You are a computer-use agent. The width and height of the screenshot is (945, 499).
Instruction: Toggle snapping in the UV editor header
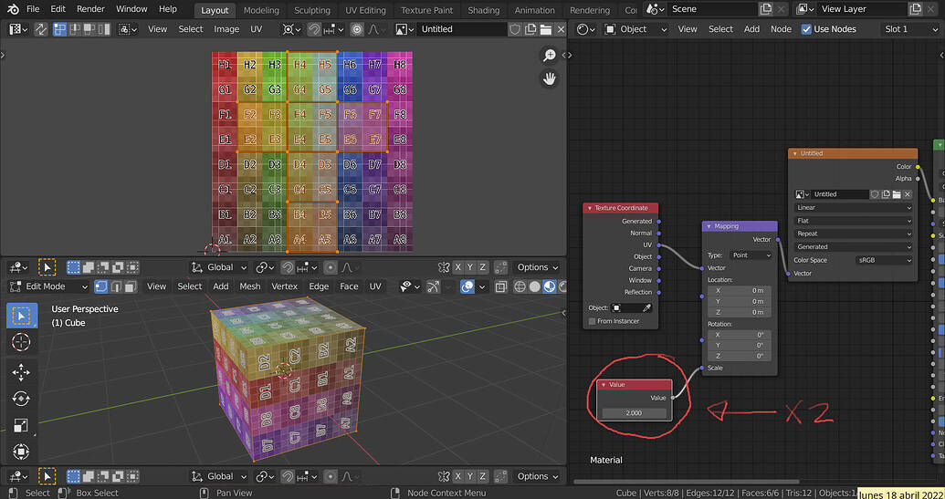click(314, 29)
